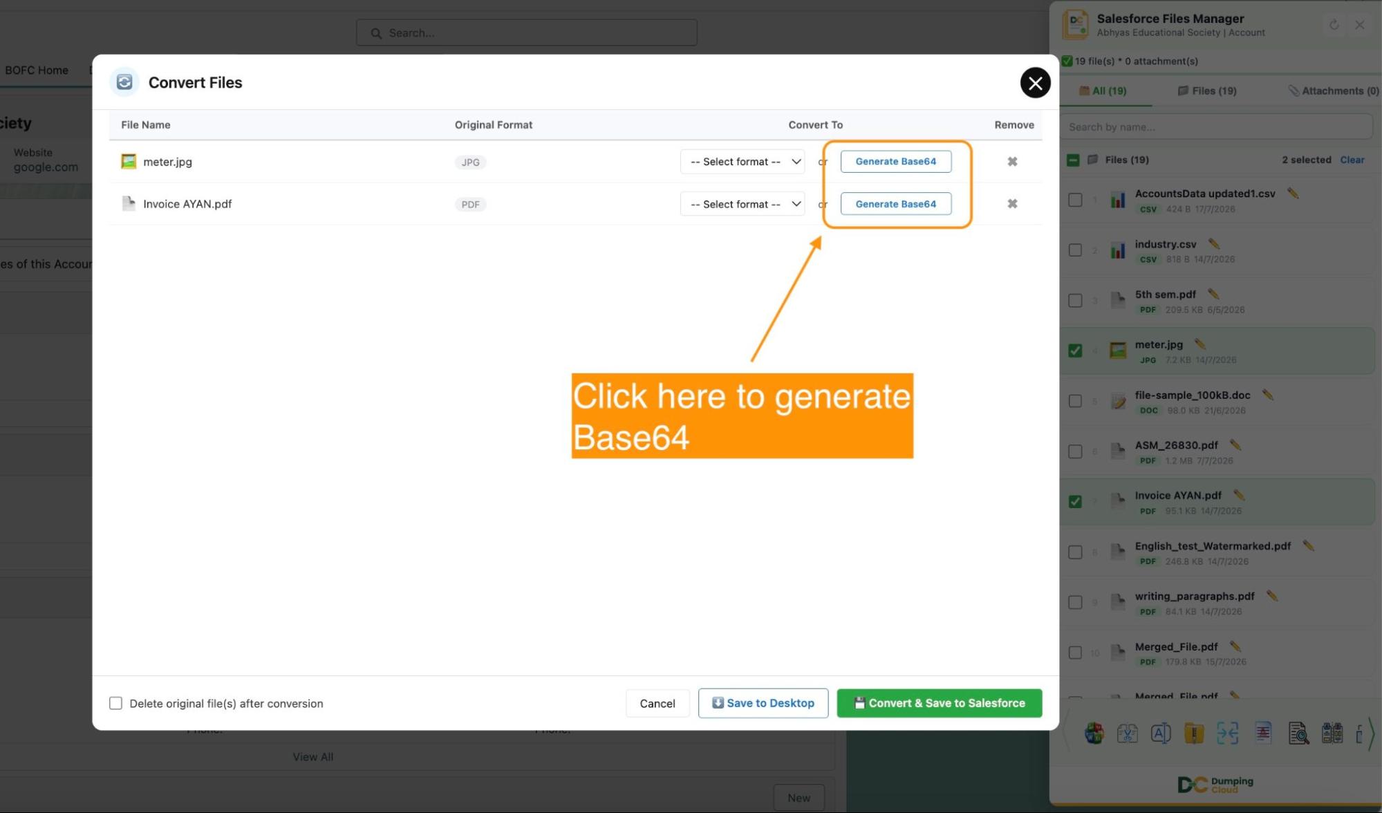The image size is (1382, 813).
Task: Click the pencil rename icon for ASM_26830.pdf
Action: pos(1235,445)
